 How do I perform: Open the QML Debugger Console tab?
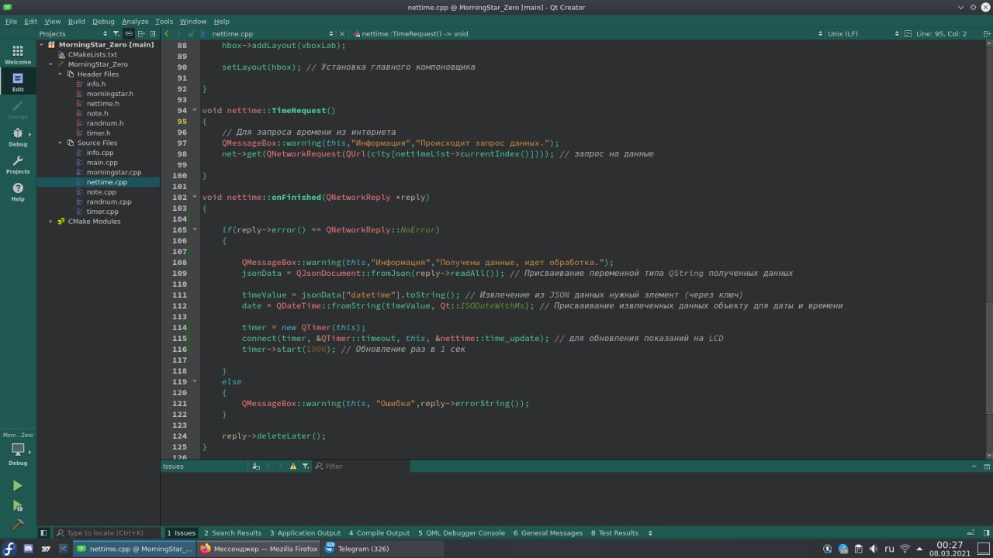point(462,533)
